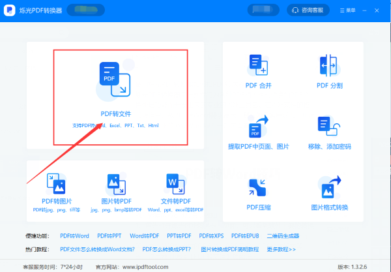Open tutorial PDF文件怎么转换成Word文档?

point(97,250)
